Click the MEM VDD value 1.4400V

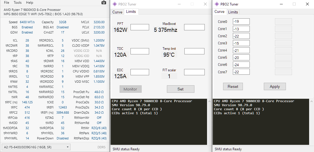click(99, 61)
